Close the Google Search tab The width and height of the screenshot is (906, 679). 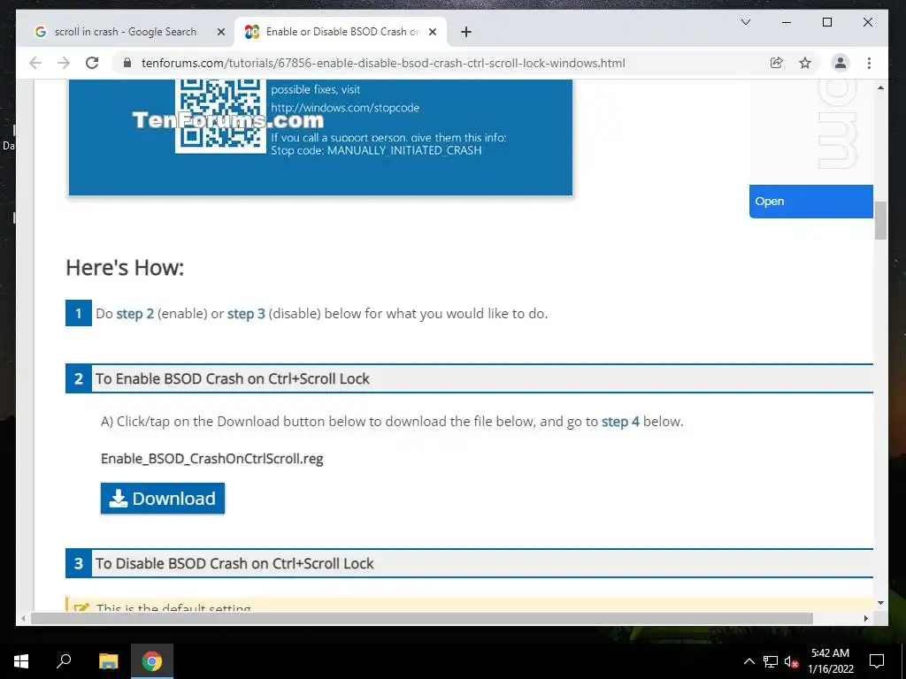[220, 32]
